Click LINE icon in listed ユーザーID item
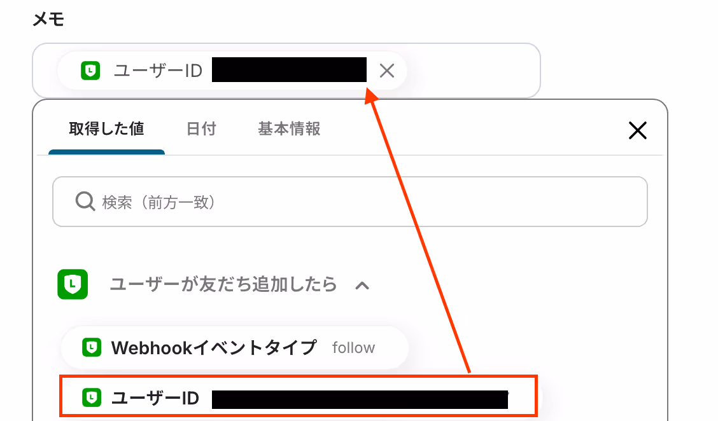This screenshot has width=718, height=421. 92,397
